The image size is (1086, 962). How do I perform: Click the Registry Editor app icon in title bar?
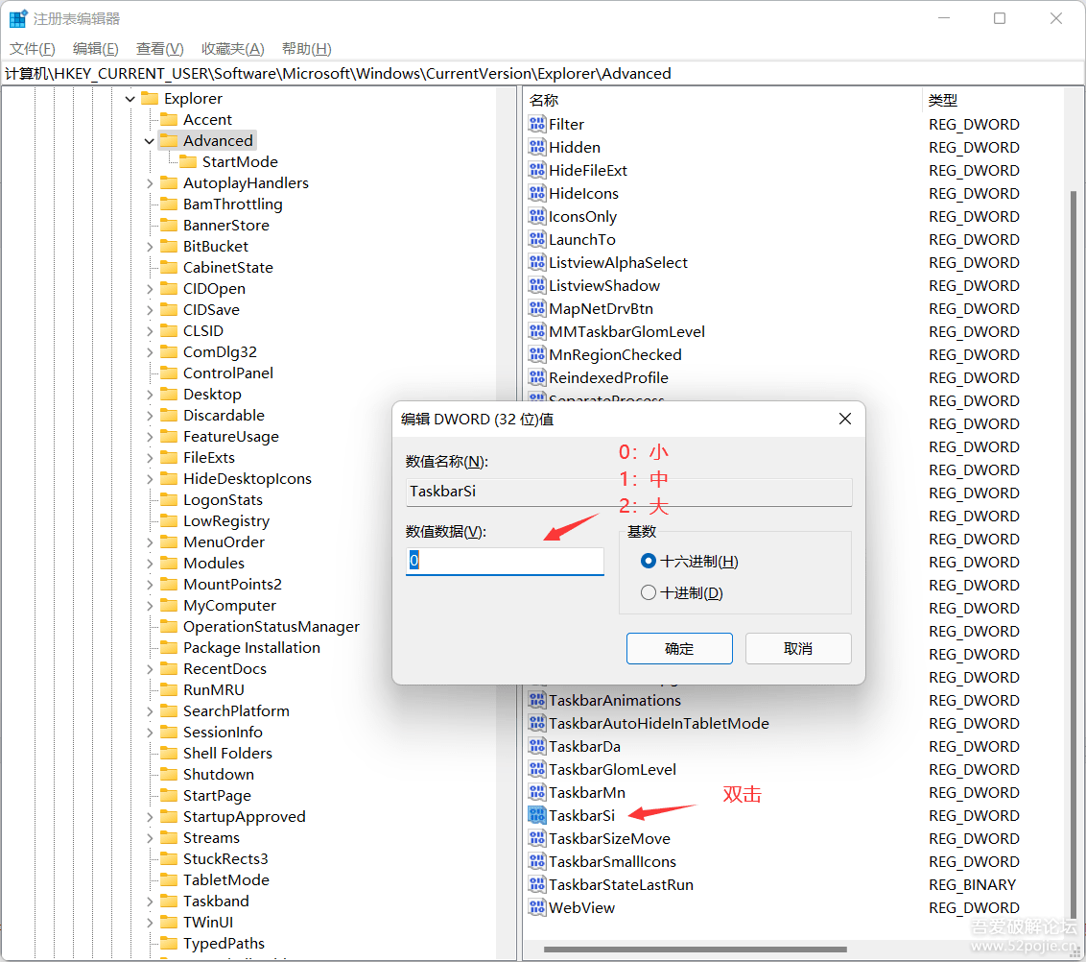pos(18,18)
